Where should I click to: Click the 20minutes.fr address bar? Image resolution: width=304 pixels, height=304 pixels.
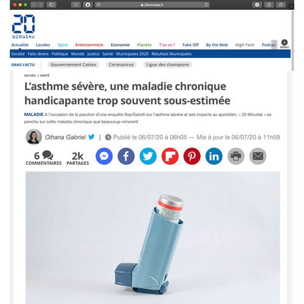[x=152, y=5]
